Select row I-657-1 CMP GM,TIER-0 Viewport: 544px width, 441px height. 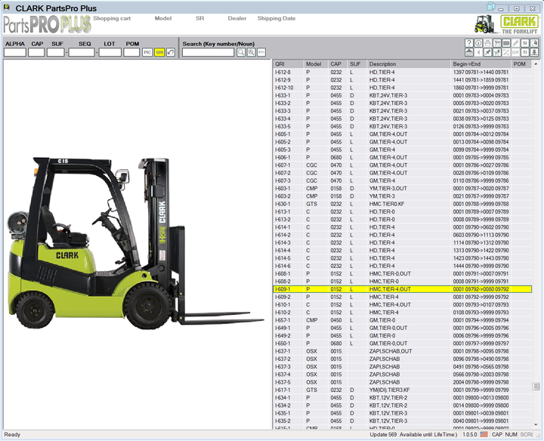(403, 320)
